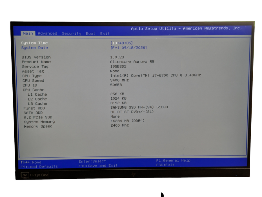Click the CPU Cache heading
Viewport: 262px width, 197px height.
(x=34, y=90)
